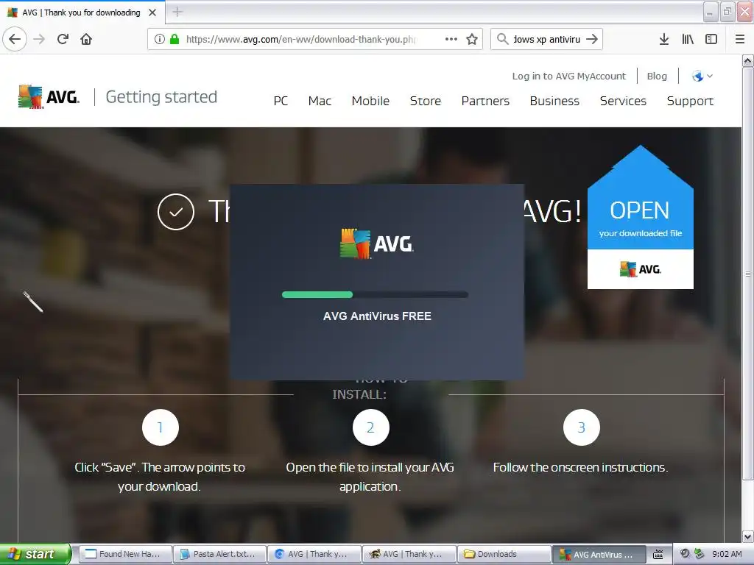The height and width of the screenshot is (565, 754).
Task: Click Follow the onscreen instructions text
Action: tap(580, 467)
